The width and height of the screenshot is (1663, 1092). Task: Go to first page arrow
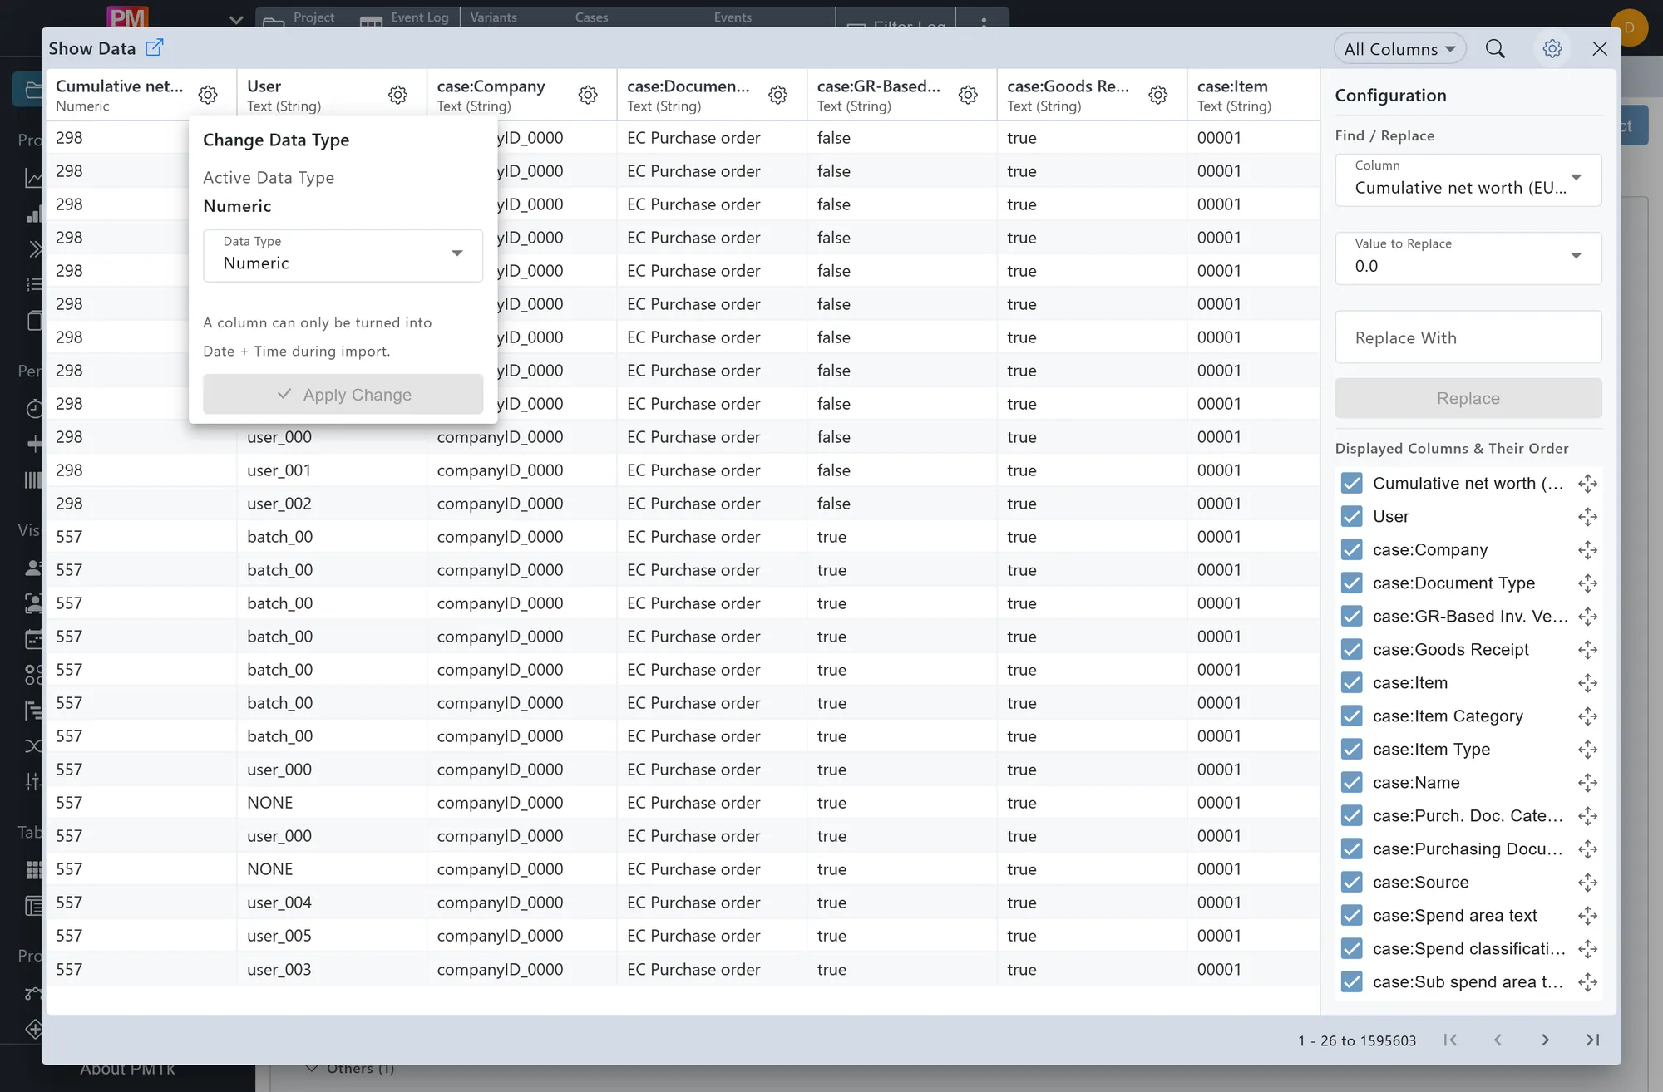(1450, 1040)
